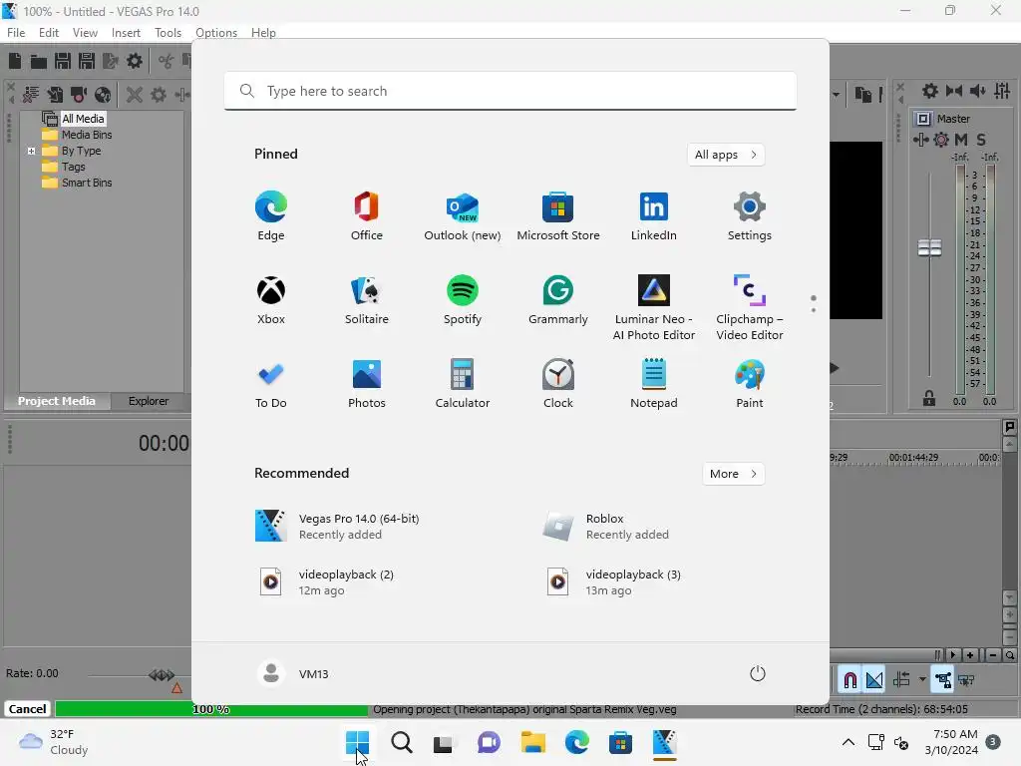Screen dimensions: 1021x766
Task: Click the playback Rate slider handle
Action: [x=162, y=675]
